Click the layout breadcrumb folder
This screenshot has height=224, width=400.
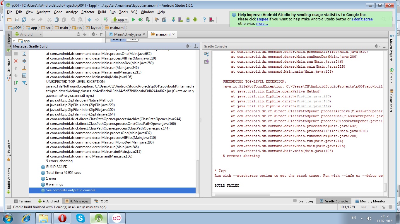tap(93, 28)
